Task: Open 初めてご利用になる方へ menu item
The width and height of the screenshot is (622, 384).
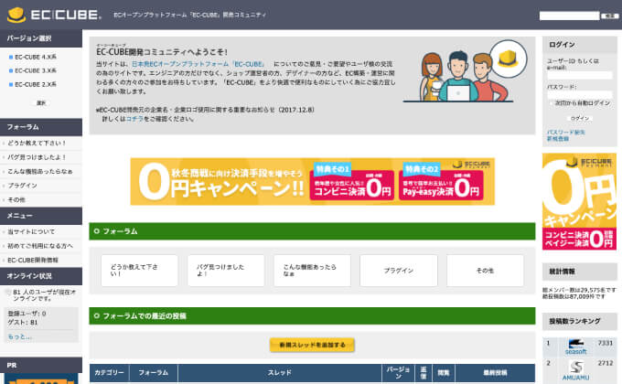Action: click(41, 246)
